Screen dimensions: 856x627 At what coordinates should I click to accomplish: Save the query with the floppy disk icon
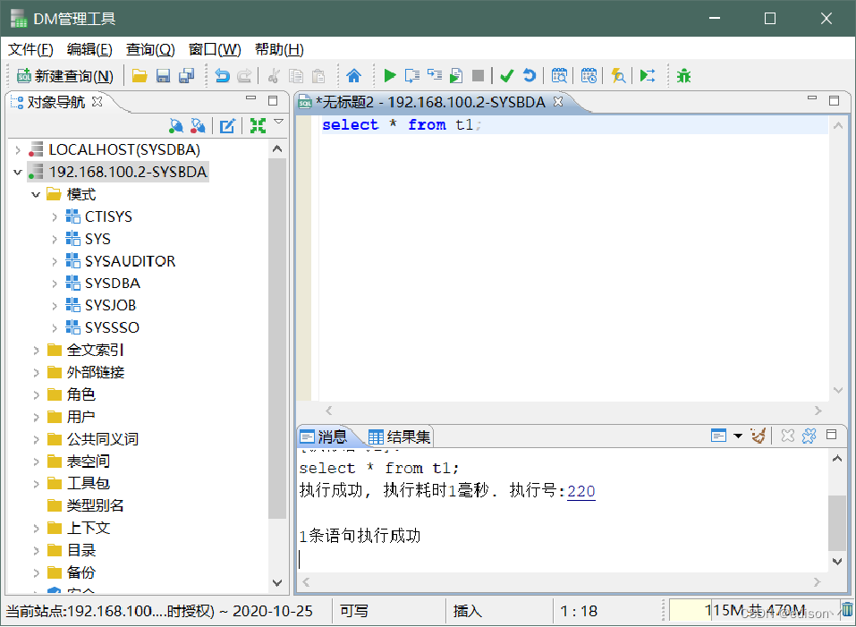pyautogui.click(x=163, y=76)
